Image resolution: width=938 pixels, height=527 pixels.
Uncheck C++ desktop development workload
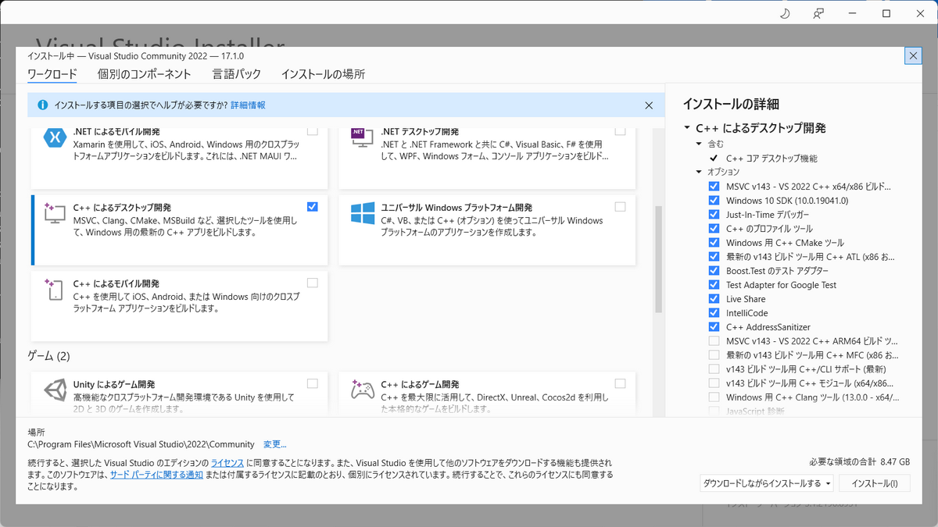click(313, 207)
